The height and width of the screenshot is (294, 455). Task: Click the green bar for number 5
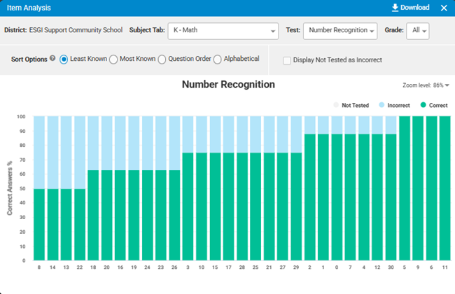(404, 188)
